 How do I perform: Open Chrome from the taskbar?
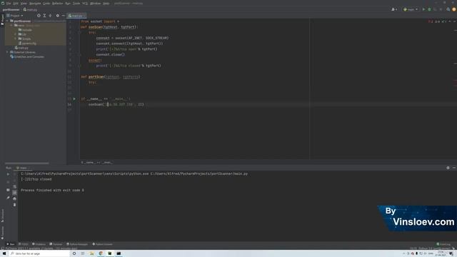101,253
